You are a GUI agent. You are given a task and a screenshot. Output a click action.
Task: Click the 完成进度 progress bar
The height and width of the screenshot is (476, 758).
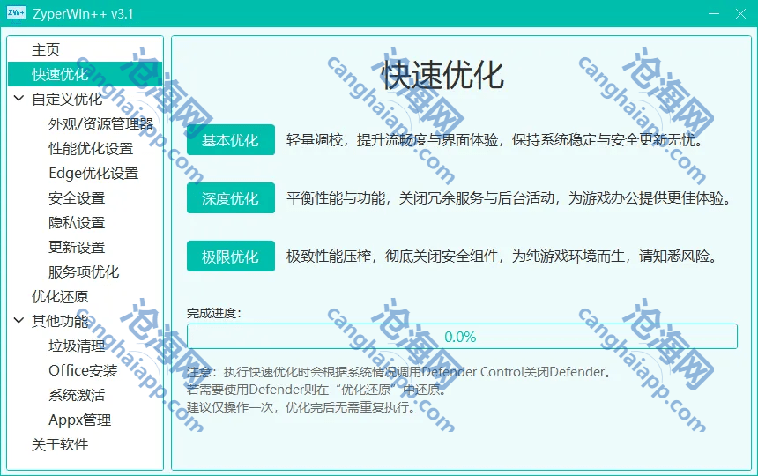pos(461,337)
